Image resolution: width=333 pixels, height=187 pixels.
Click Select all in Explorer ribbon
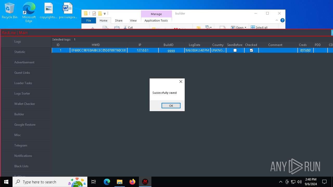click(x=259, y=27)
